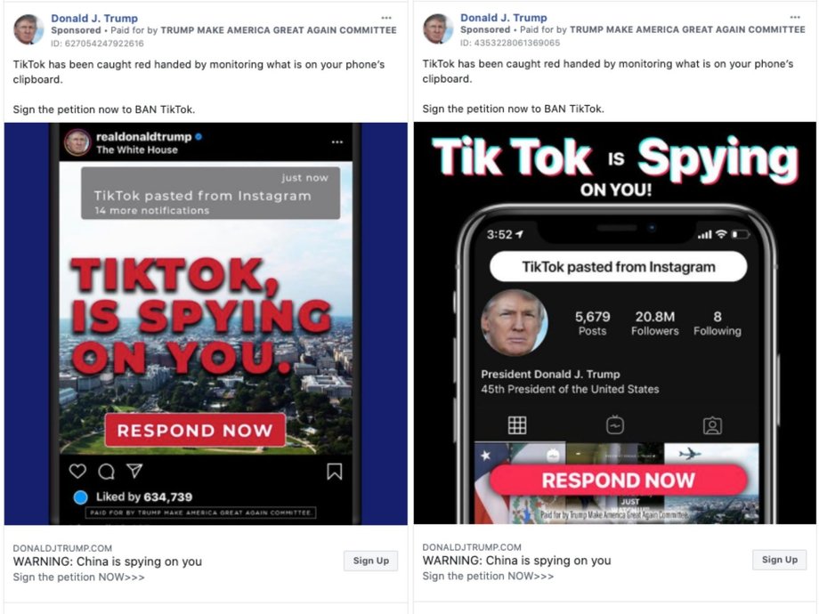Select the IGTV icon on phone profile
Viewport: 819px width, 614px height.
(615, 425)
